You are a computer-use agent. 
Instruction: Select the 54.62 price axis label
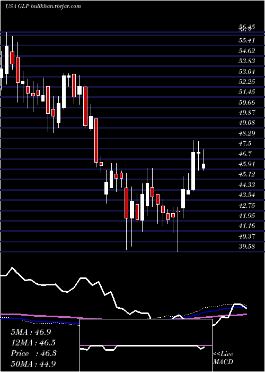click(247, 51)
